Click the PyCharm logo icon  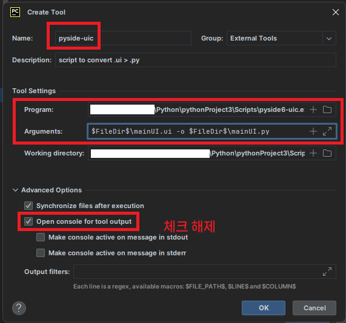(15, 12)
